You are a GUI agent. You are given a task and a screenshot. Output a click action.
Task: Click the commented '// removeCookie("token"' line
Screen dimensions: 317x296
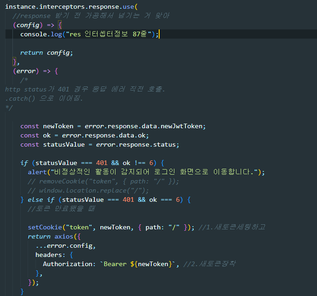(x=104, y=181)
